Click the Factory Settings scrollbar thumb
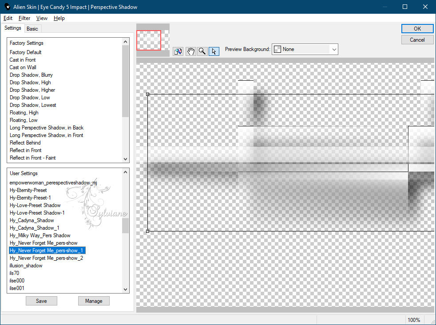The height and width of the screenshot is (325, 436). coord(125,81)
